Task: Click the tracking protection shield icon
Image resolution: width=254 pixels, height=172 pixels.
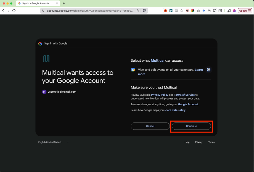Action: [x=144, y=11]
